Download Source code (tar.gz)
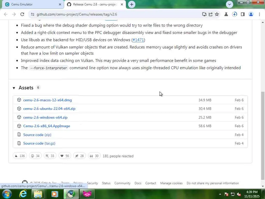The width and height of the screenshot is (265, 199). click(39, 143)
